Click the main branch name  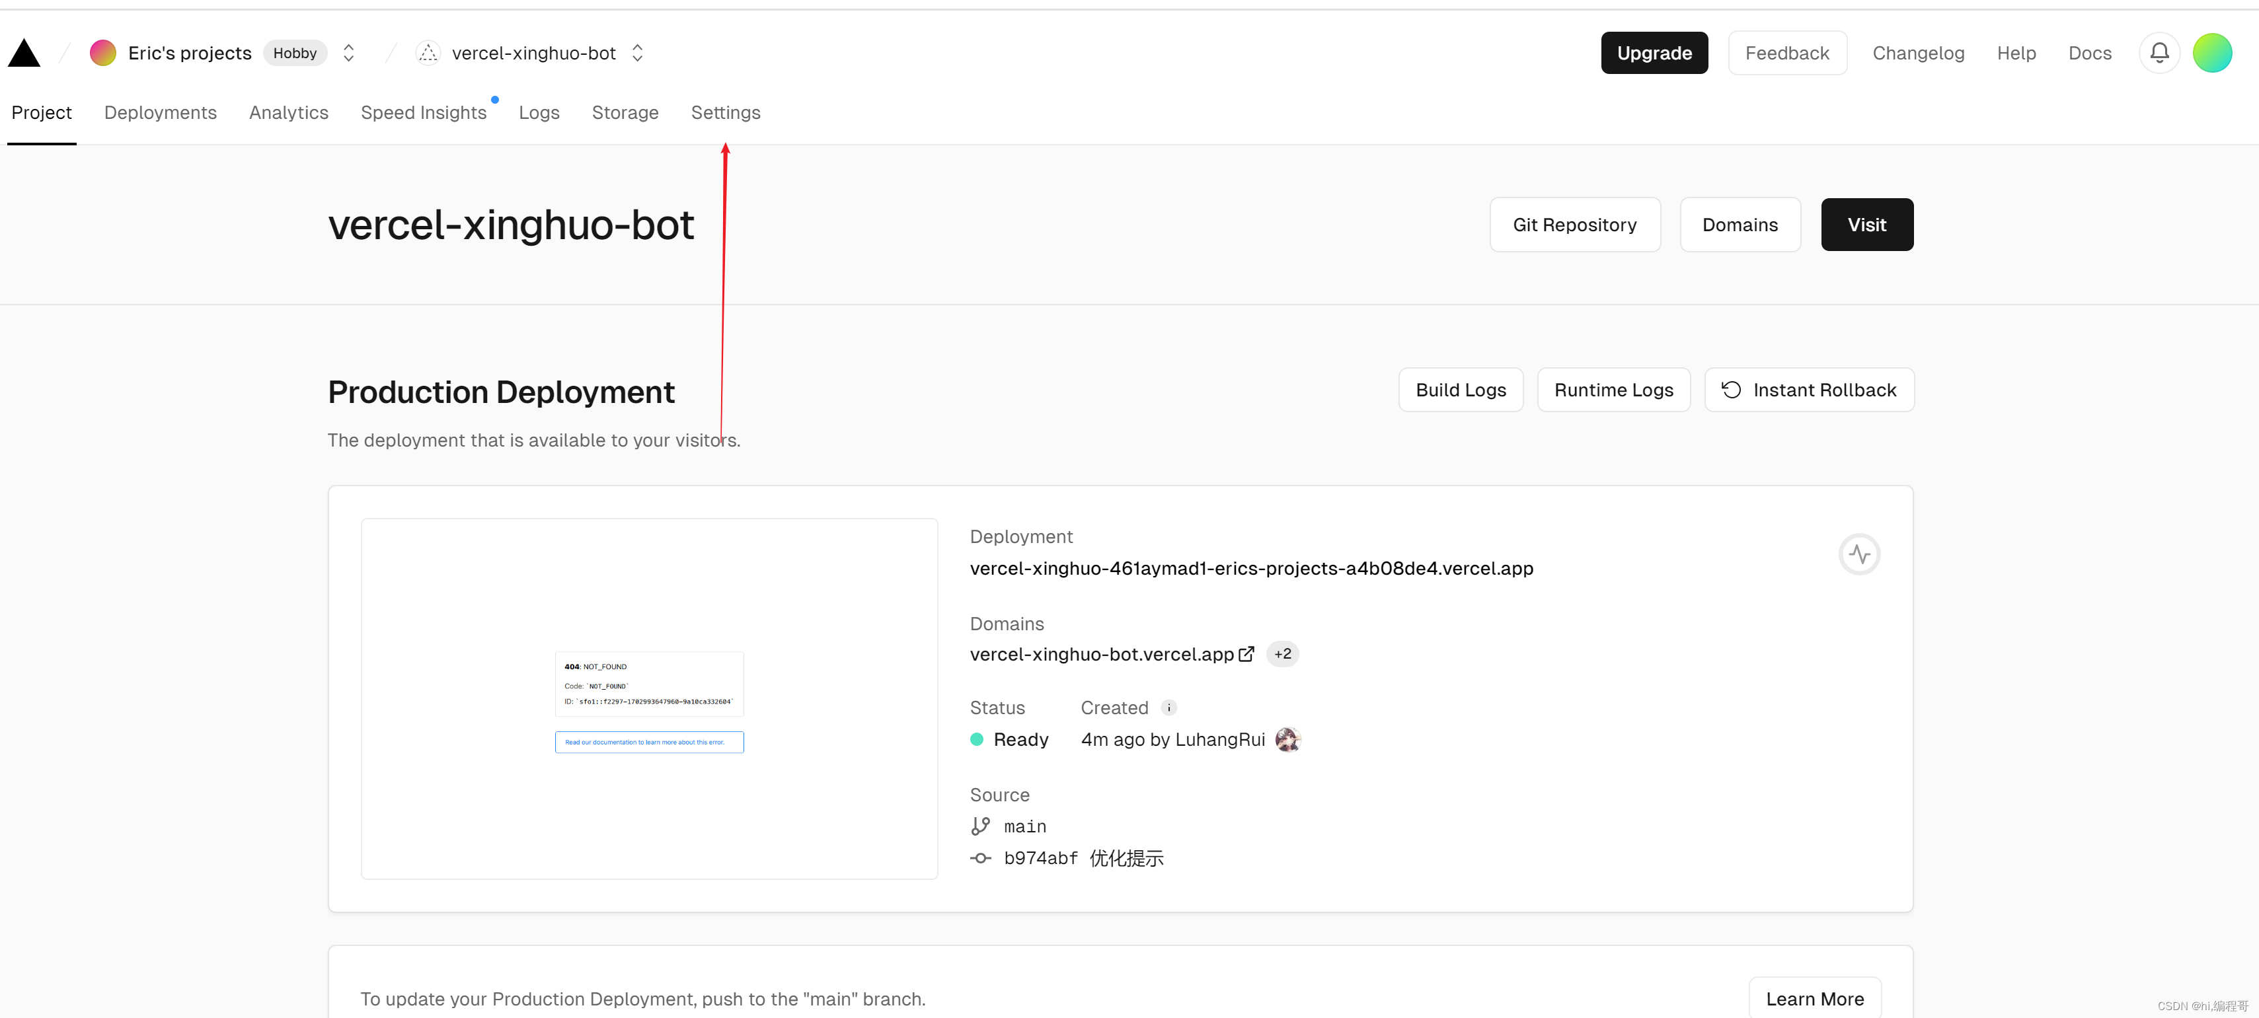[1024, 827]
